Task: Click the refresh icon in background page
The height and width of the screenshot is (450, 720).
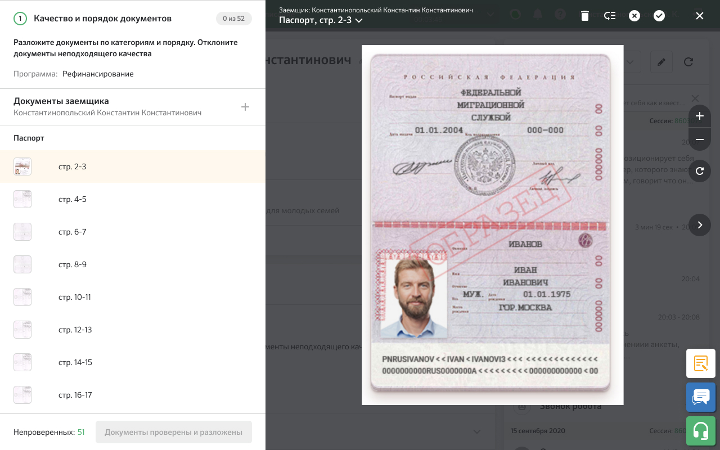Action: coord(688,62)
